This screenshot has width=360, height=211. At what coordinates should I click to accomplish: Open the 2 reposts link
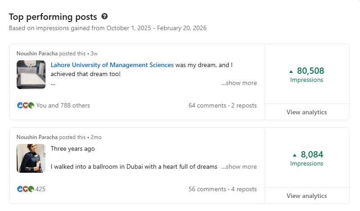pyautogui.click(x=244, y=105)
